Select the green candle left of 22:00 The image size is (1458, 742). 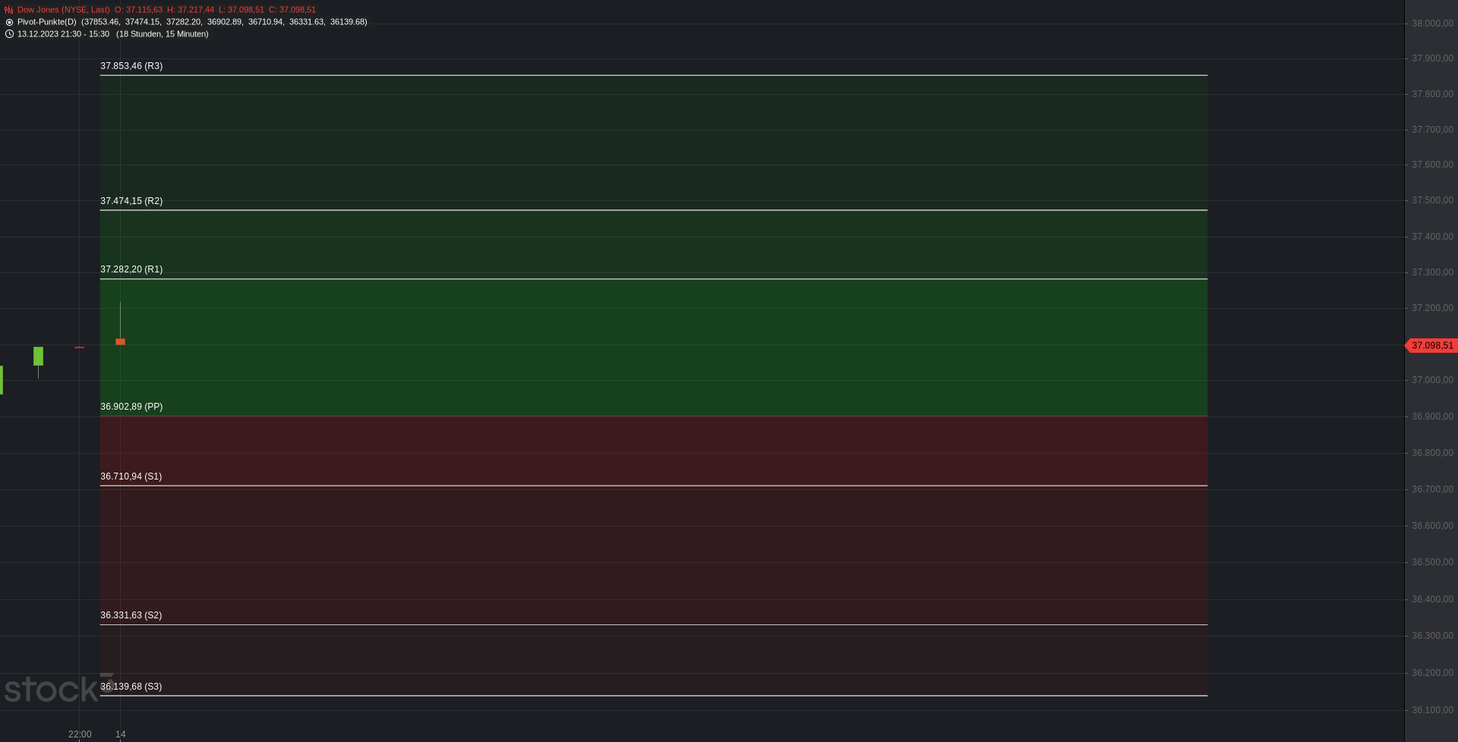[x=38, y=356]
